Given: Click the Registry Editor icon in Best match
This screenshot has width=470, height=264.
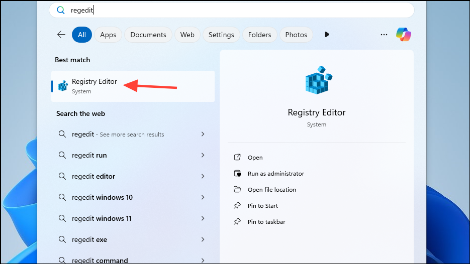Looking at the screenshot, I should (63, 86).
